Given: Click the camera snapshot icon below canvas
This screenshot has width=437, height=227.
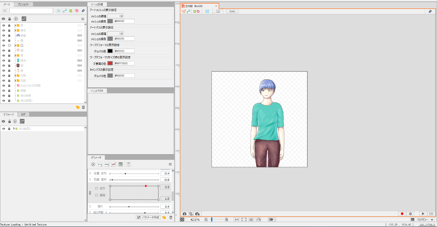Looking at the screenshot, I should (x=184, y=214).
